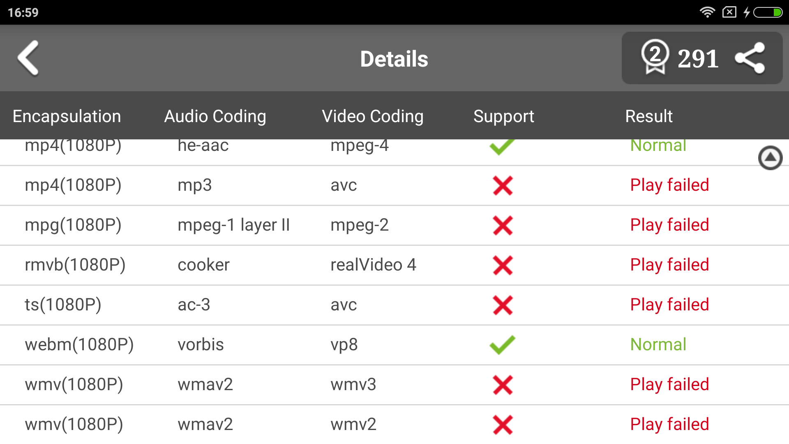789x444 pixels.
Task: Select the Result column header
Action: tap(648, 116)
